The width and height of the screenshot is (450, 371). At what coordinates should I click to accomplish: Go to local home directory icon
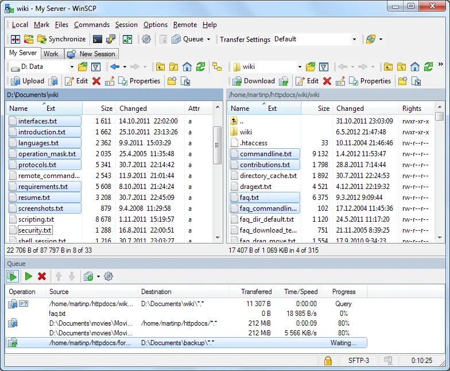[187, 67]
